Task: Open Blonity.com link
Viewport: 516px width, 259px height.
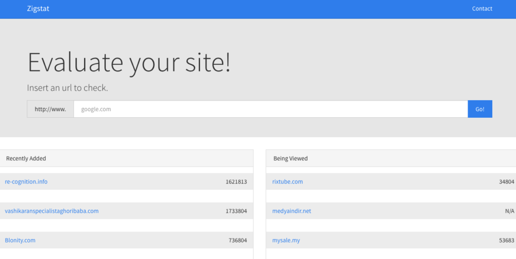Action: [x=20, y=240]
